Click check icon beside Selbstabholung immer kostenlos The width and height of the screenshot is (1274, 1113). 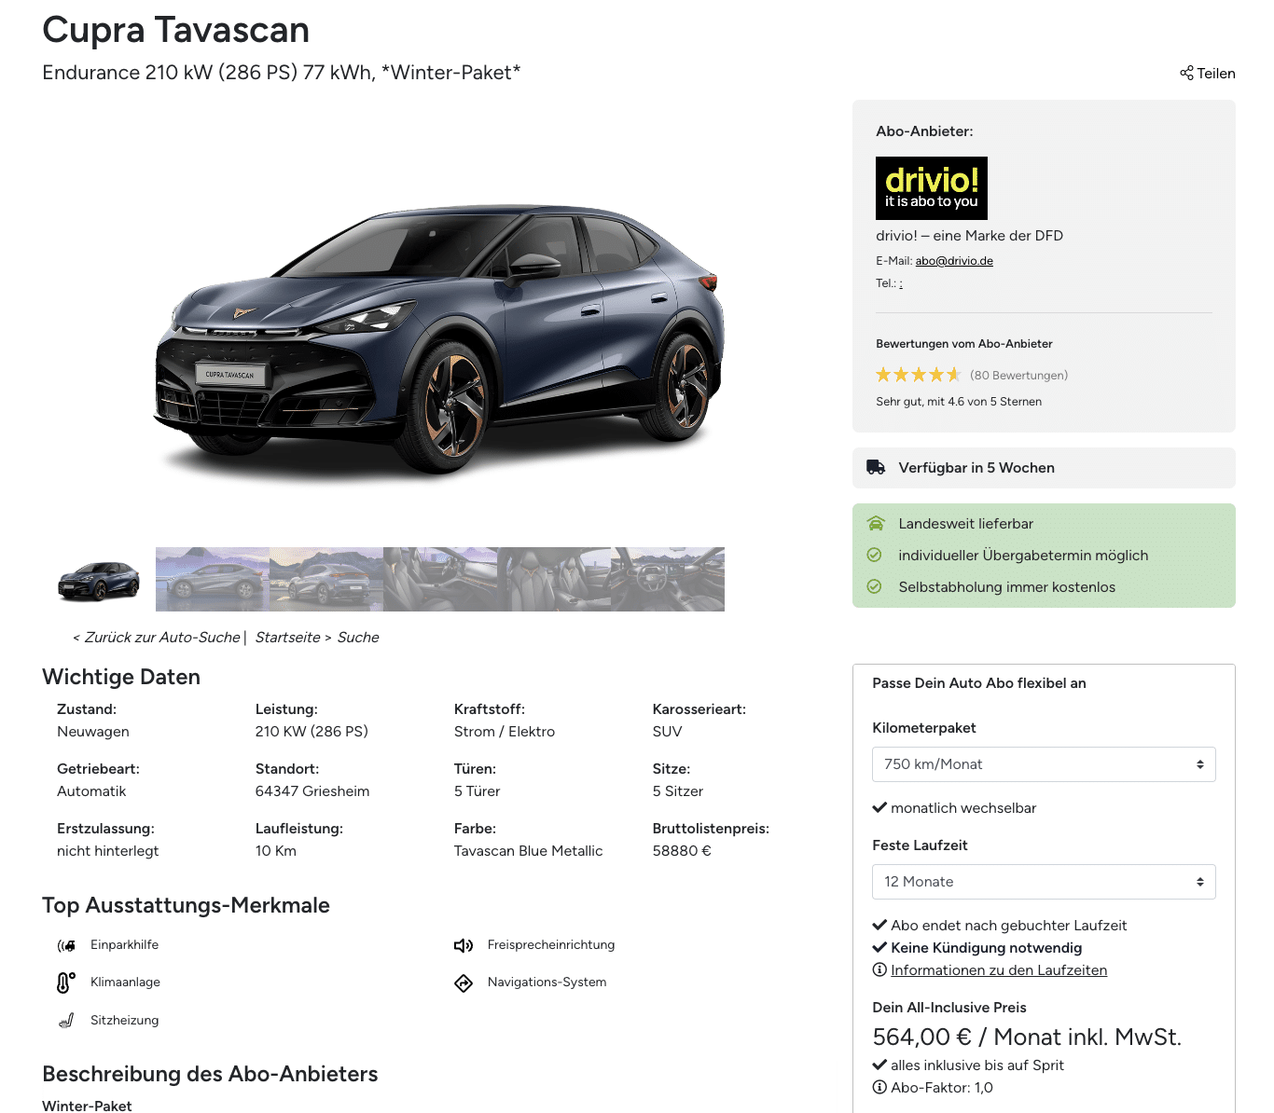coord(874,586)
